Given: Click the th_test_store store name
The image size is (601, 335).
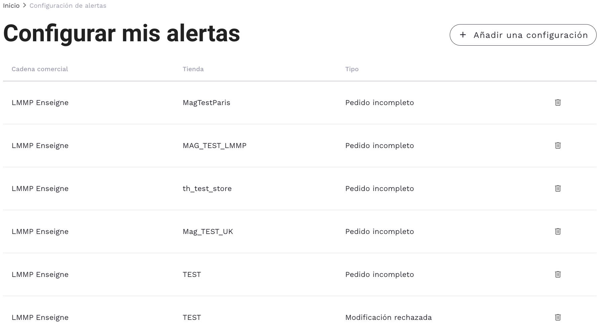Looking at the screenshot, I should (x=207, y=189).
